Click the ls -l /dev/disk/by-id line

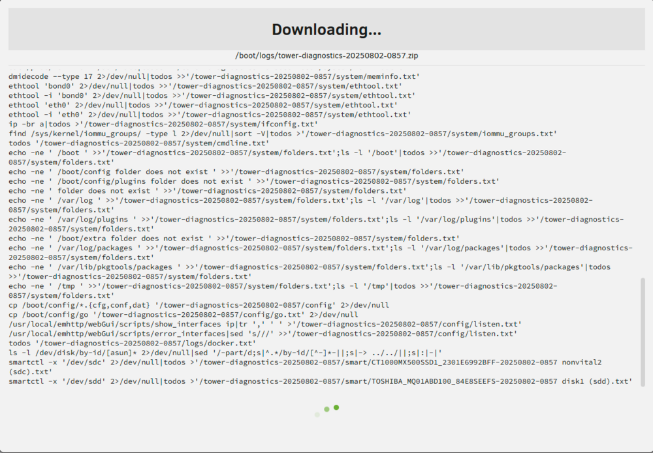pos(225,353)
